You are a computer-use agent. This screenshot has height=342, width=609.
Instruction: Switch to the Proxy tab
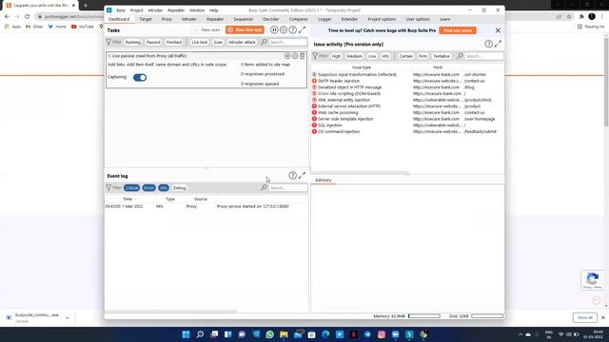pyautogui.click(x=167, y=19)
